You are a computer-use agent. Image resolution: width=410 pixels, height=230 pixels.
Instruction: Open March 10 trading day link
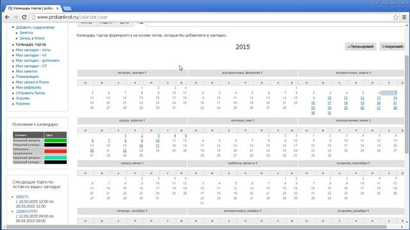(x=329, y=98)
